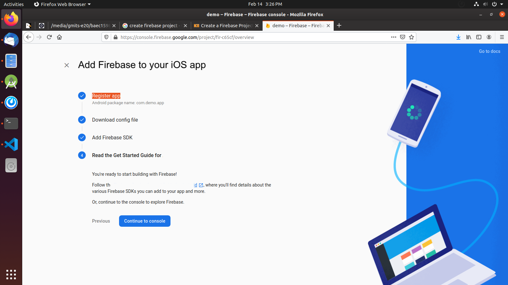Viewport: 508px width, 285px height.
Task: Close the /media/gmits-e20 tab
Action: [x=114, y=26]
